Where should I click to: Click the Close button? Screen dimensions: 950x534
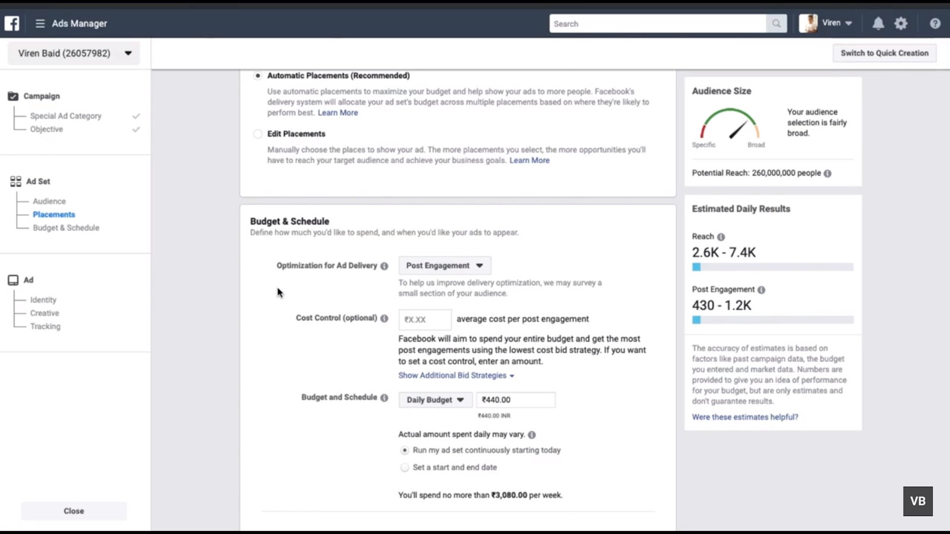tap(74, 511)
